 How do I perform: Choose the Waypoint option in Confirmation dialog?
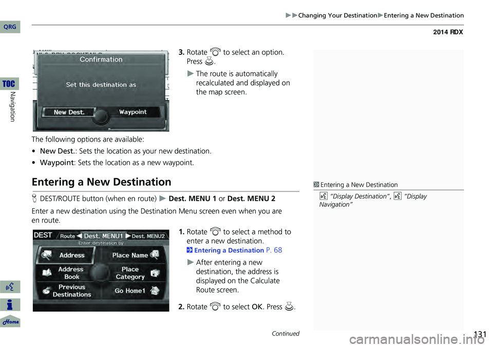click(x=132, y=112)
